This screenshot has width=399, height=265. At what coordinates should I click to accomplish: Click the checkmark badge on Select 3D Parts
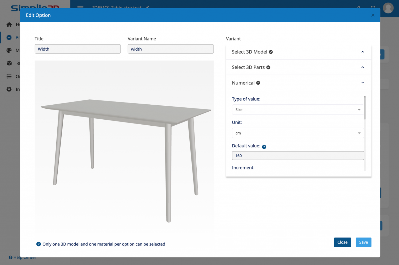tap(268, 67)
